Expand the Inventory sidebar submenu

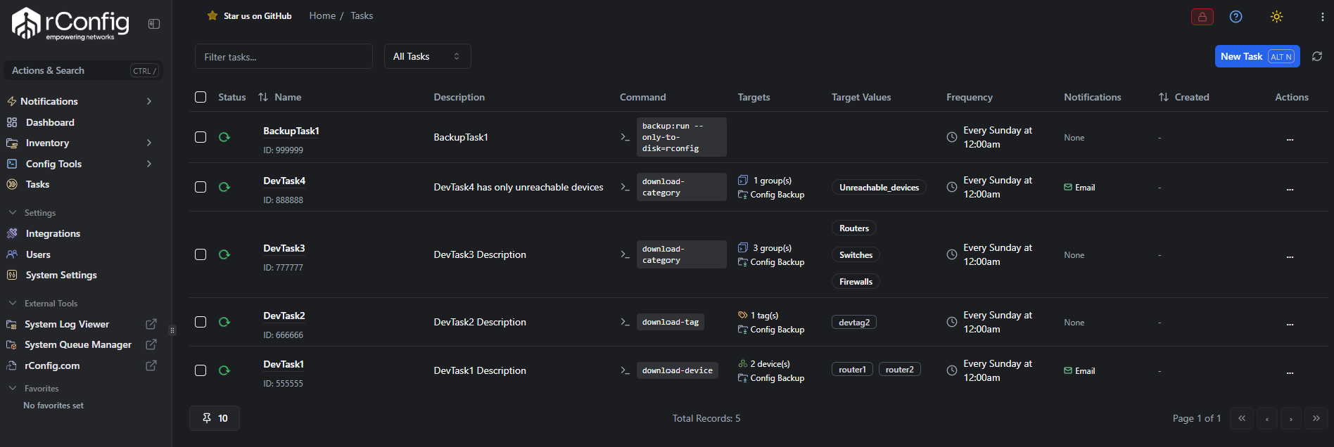[x=149, y=143]
